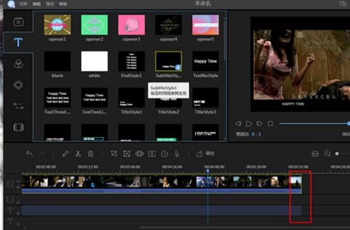Select the Crop tool in toolbar

[x=114, y=153]
